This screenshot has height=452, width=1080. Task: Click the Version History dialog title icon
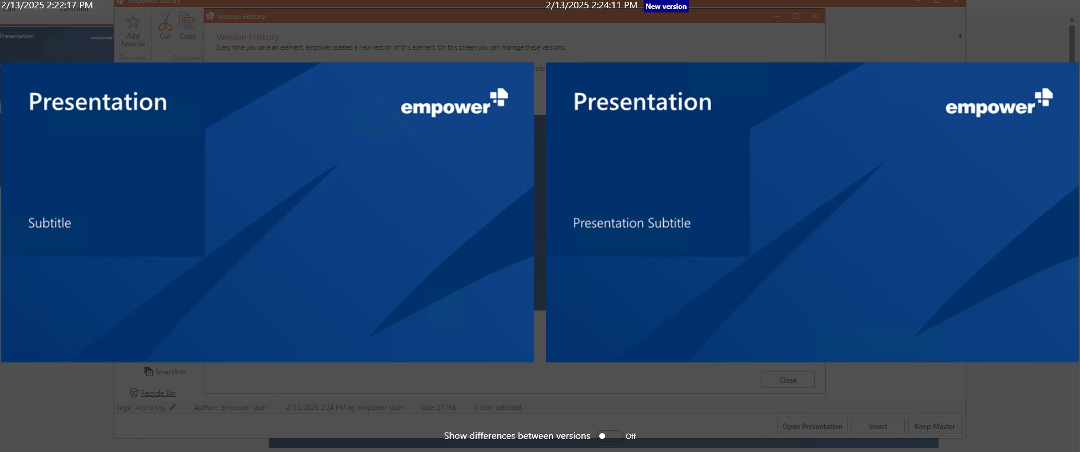[210, 16]
